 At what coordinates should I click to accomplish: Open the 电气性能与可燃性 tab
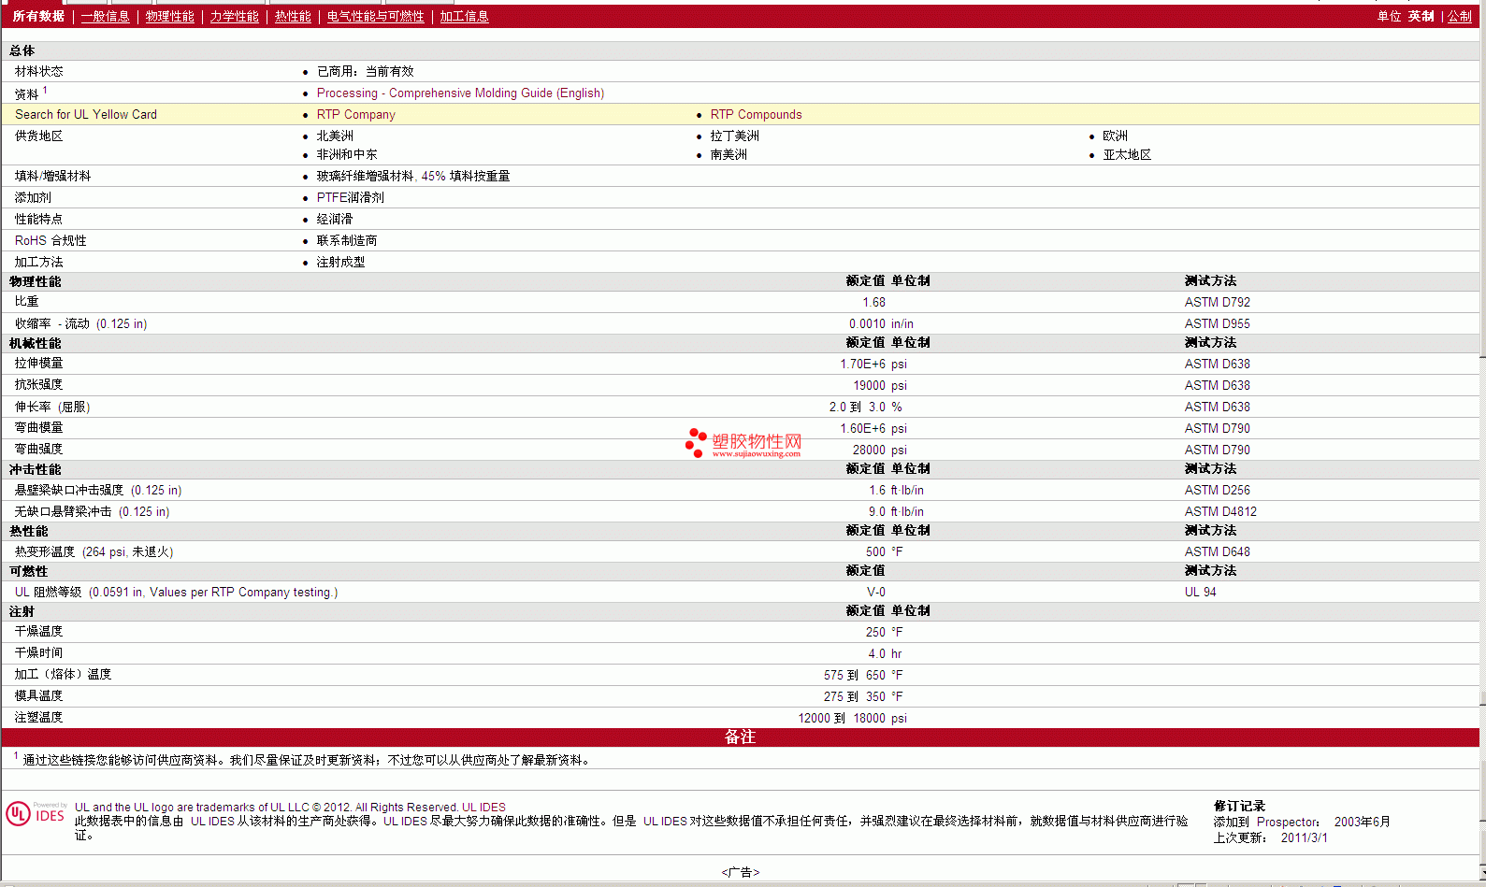tap(376, 16)
